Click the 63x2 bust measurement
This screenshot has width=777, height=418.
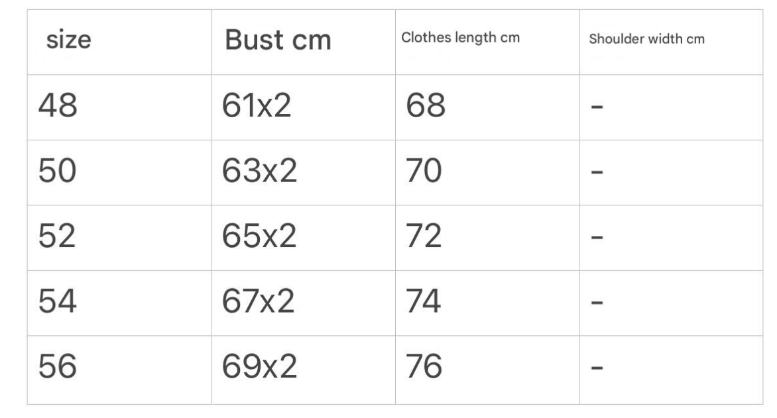(259, 172)
